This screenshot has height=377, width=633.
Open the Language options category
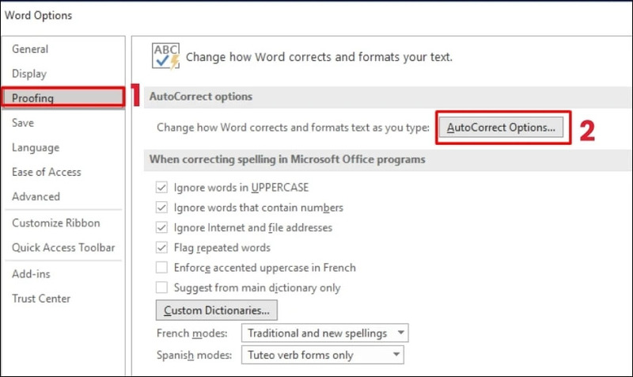(36, 147)
